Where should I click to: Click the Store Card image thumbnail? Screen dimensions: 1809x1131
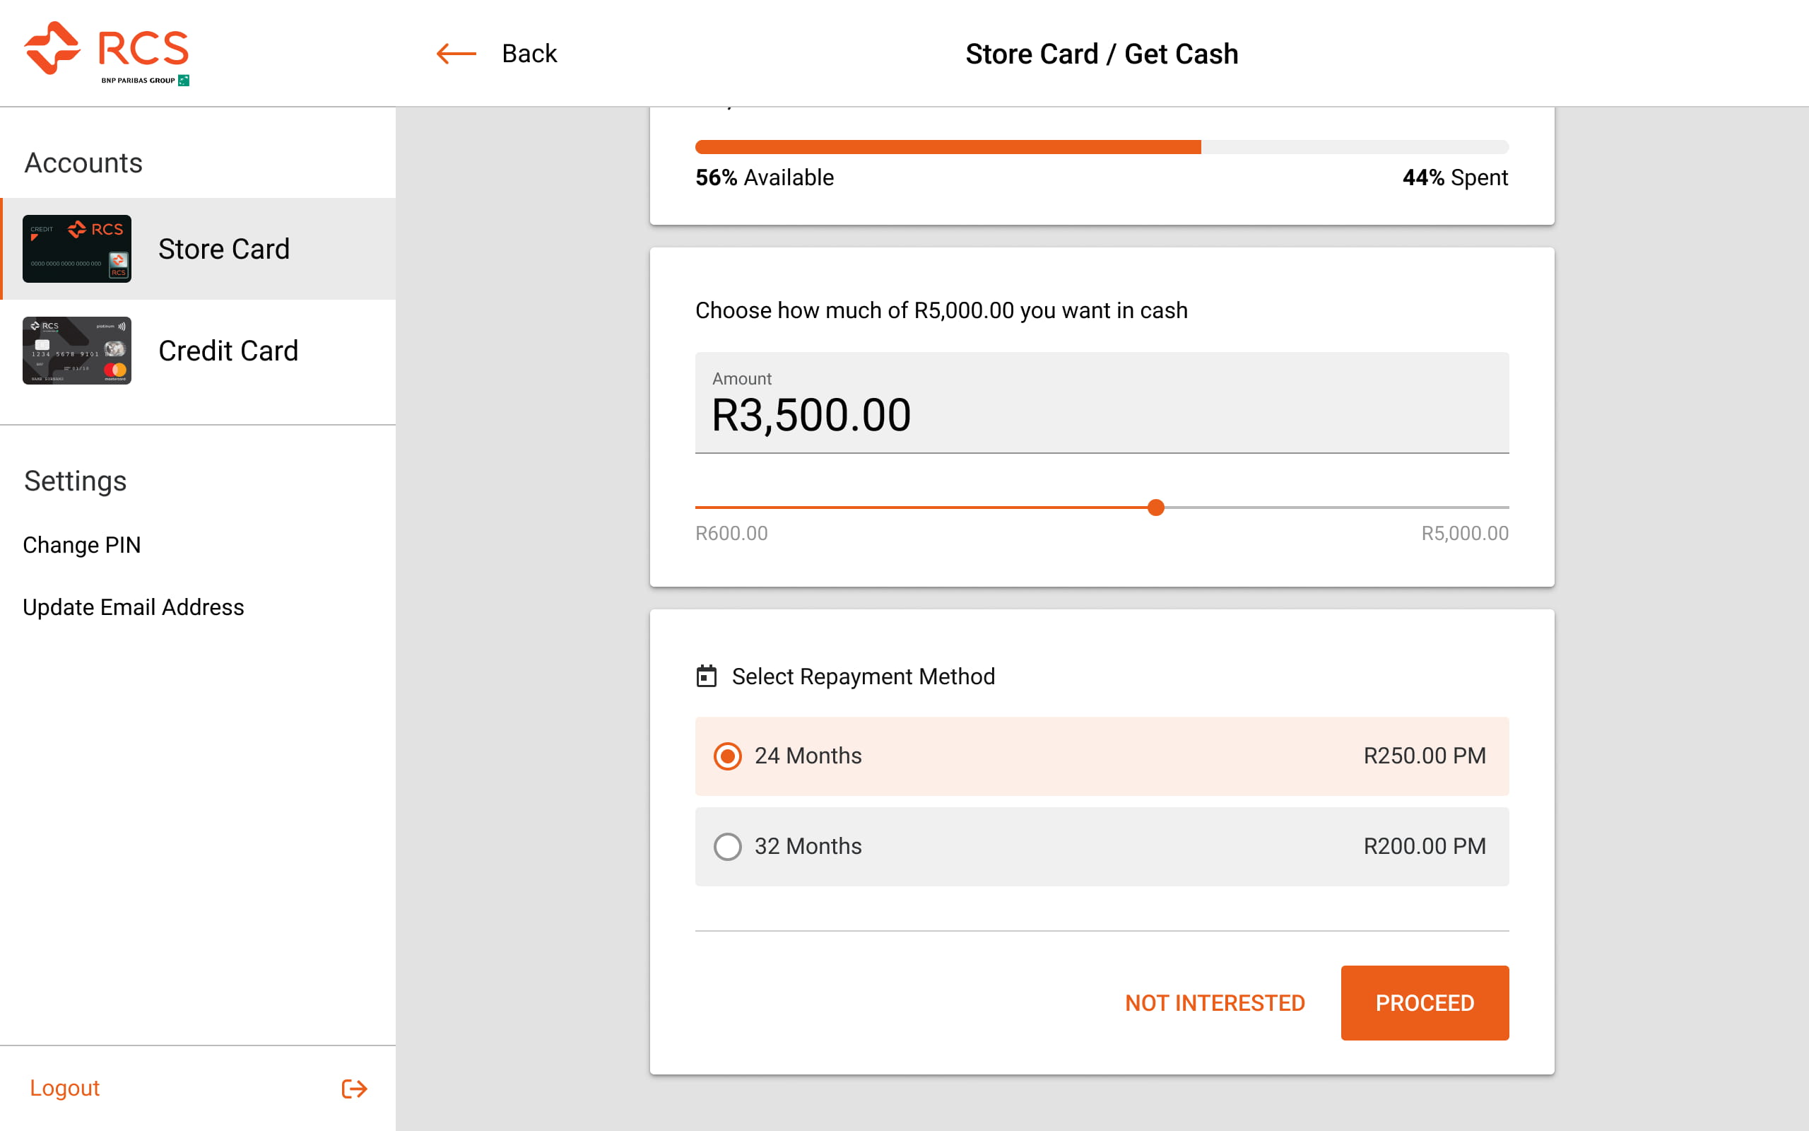(x=76, y=249)
